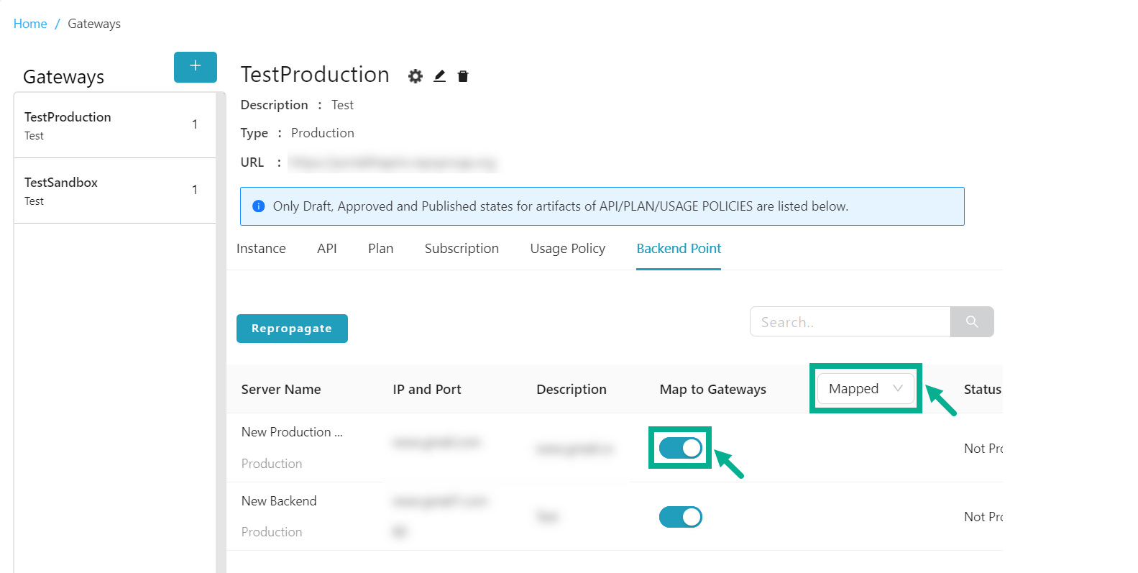1138x573 pixels.
Task: Click the blue info icon in notice
Action: point(259,206)
